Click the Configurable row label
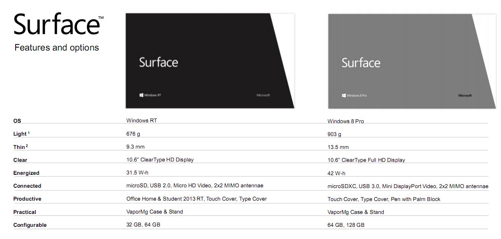Screen dimensions: 501x239 pos(30,225)
